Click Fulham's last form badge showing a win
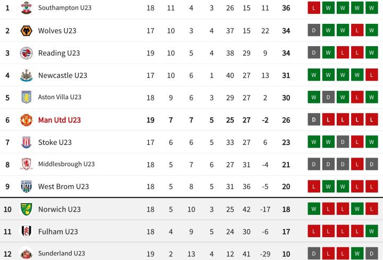 tap(372, 231)
